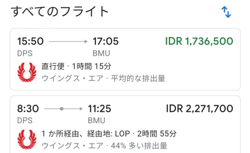Click Wings Air logo on direct flight
Viewport: 250px width, 153px height.
[27, 72]
